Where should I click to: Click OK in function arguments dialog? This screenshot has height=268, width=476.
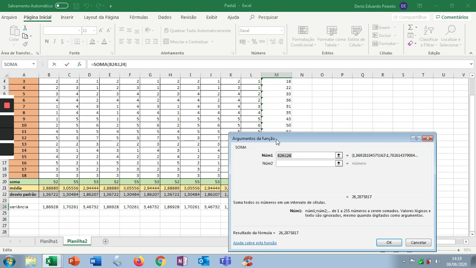pos(389,242)
